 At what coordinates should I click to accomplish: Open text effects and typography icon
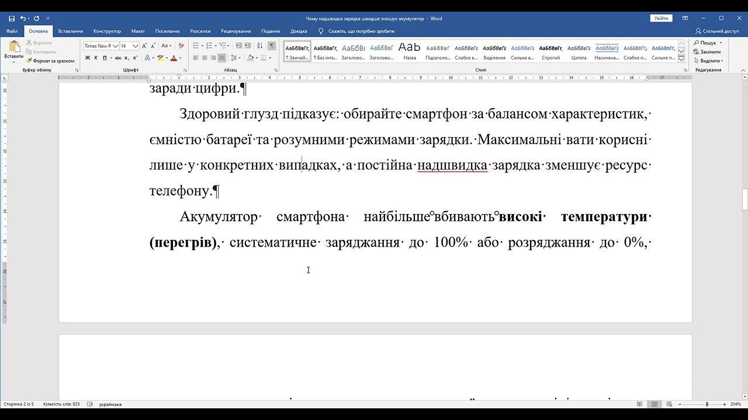(x=147, y=58)
